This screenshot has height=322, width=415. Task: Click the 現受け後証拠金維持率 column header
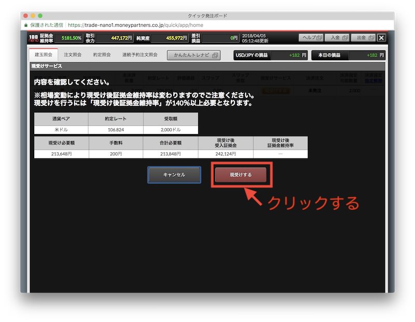(x=281, y=143)
